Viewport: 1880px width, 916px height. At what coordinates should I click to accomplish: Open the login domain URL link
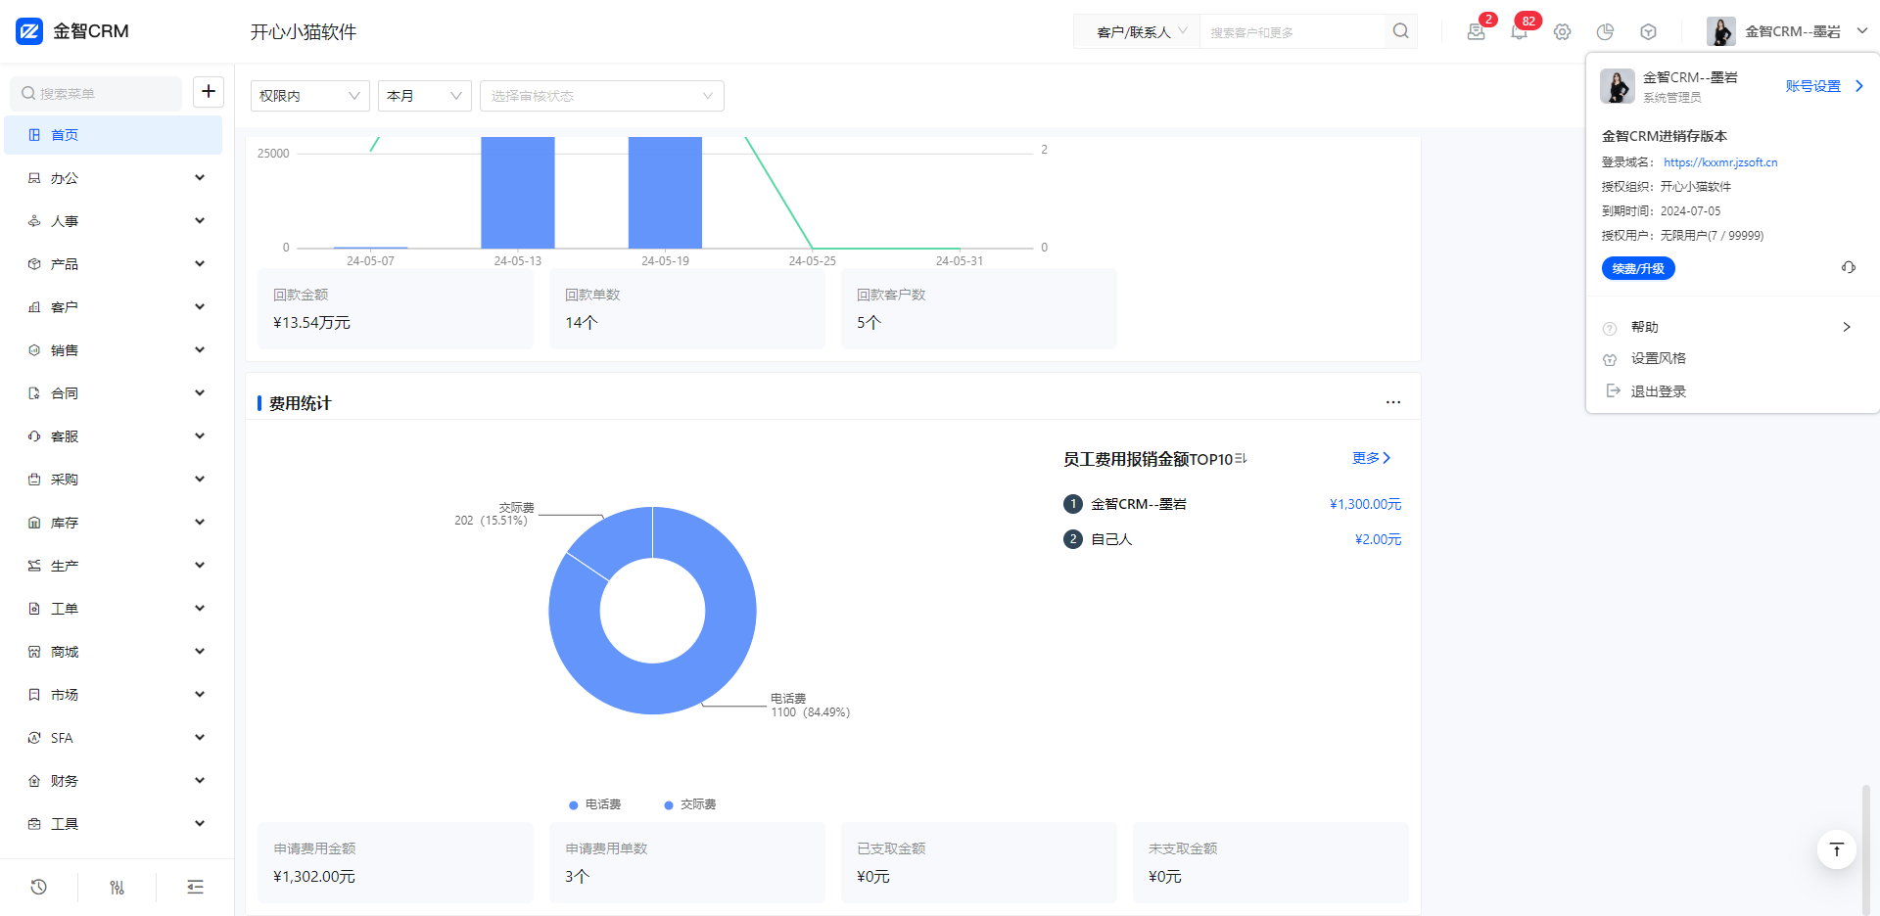(x=1720, y=162)
